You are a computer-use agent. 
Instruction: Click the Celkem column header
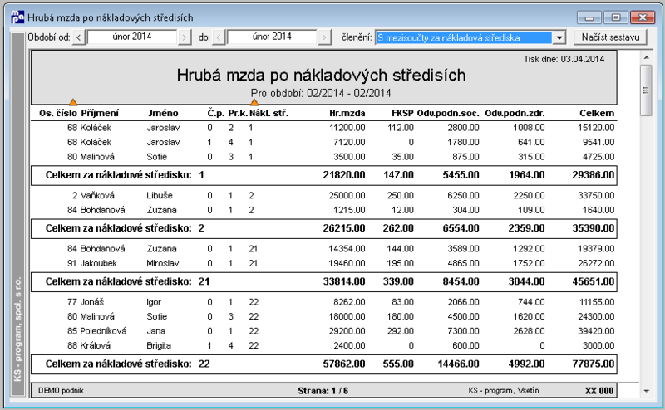tap(597, 113)
